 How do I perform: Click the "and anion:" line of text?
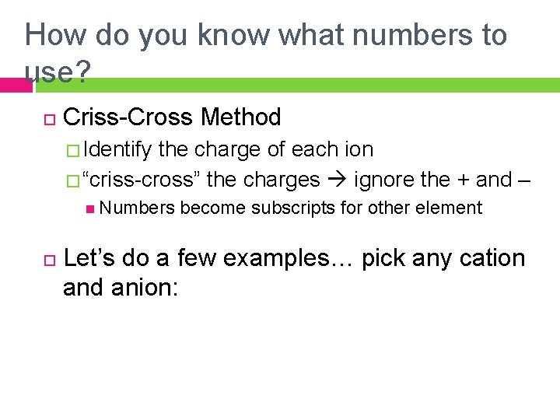pos(121,288)
